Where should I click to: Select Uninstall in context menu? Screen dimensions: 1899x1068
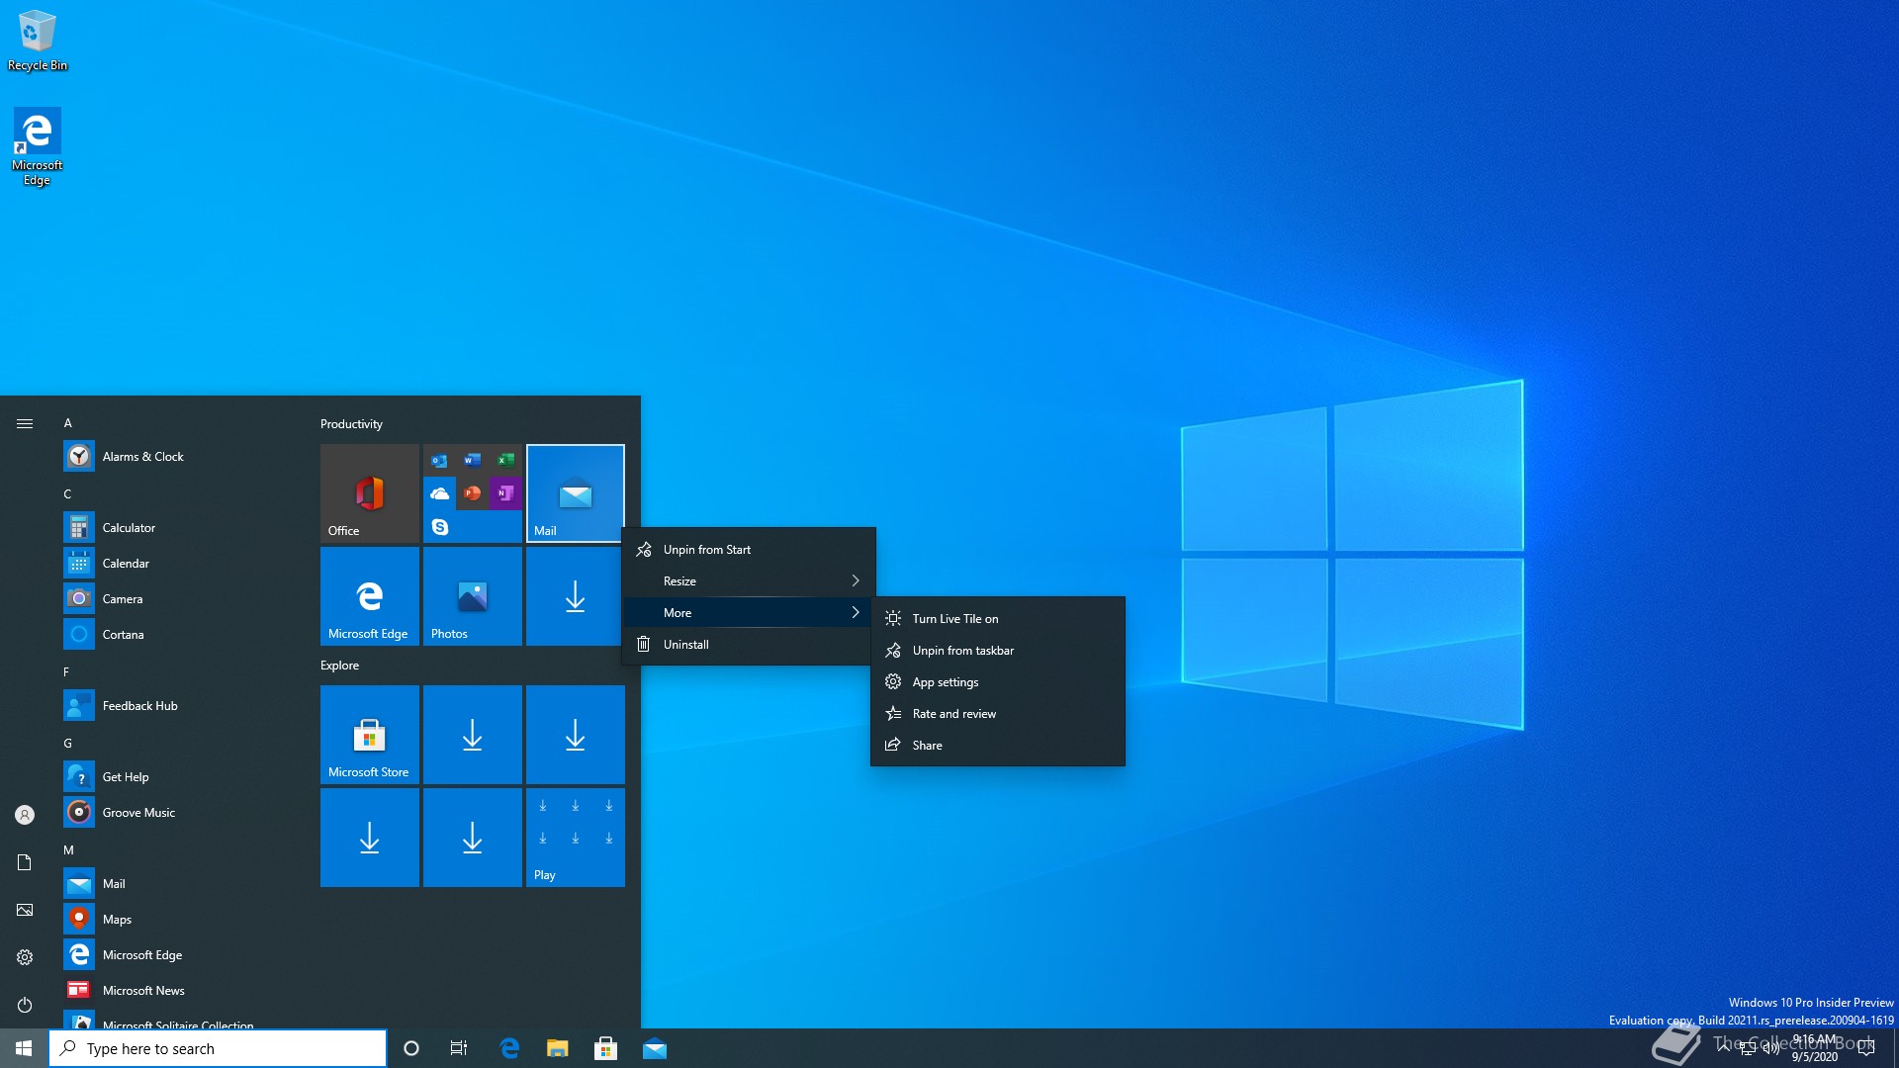pyautogui.click(x=749, y=645)
